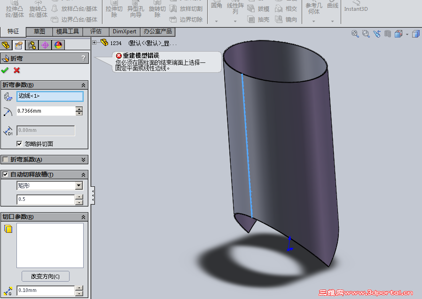Open the ConfigurationManager tab icon
This screenshot has height=299, width=422.
(x=32, y=45)
